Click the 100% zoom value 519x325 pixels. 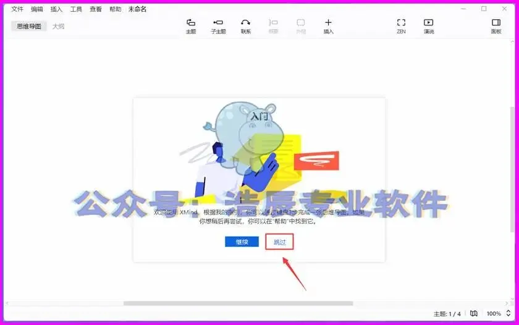tap(494, 313)
